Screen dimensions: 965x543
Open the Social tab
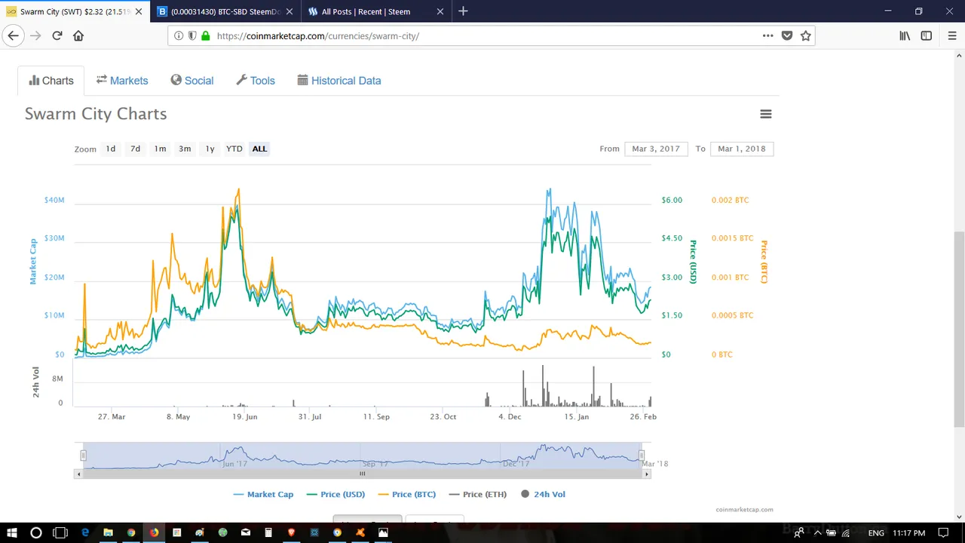click(192, 81)
